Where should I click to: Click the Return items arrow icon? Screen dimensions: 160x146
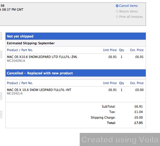point(117,11)
